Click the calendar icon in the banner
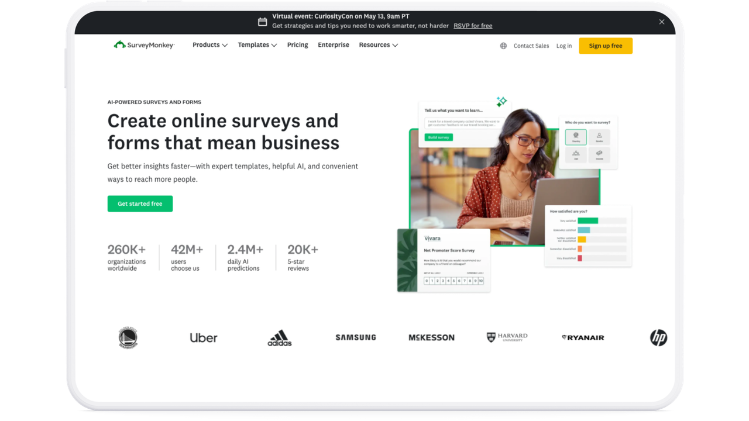This screenshot has height=421, width=749. point(263,22)
